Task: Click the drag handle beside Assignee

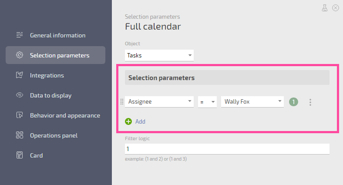Action: click(122, 102)
